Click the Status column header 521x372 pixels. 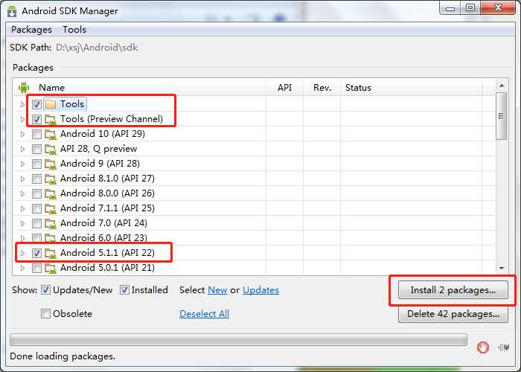[411, 88]
